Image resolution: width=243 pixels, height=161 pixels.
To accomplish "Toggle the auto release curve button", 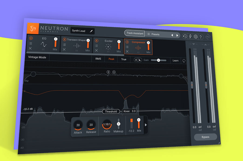I will [140, 60].
